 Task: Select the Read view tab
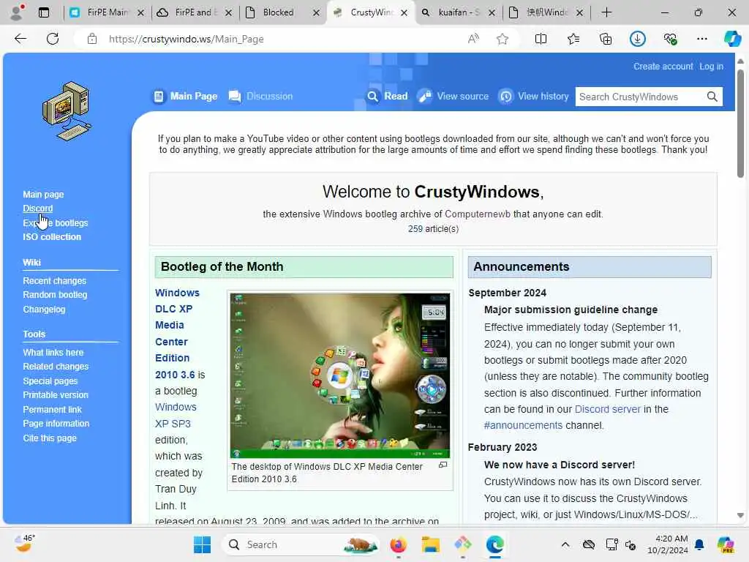tap(388, 97)
